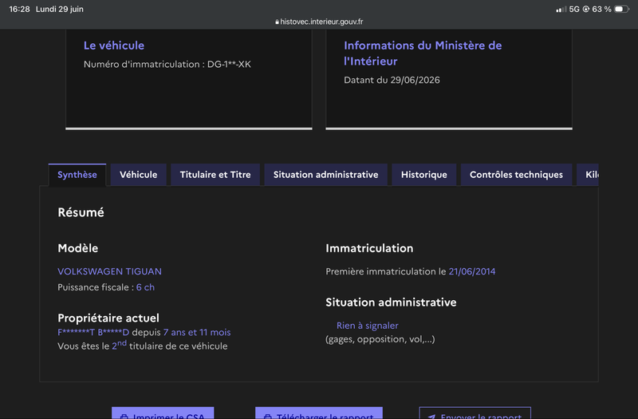Click the registration number DG-1**-XK text
This screenshot has width=638, height=419.
(x=229, y=65)
